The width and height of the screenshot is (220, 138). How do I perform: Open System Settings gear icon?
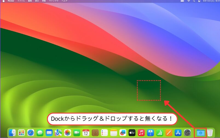click(187, 133)
